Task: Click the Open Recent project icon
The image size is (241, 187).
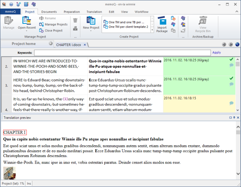Action: pyautogui.click(x=27, y=21)
